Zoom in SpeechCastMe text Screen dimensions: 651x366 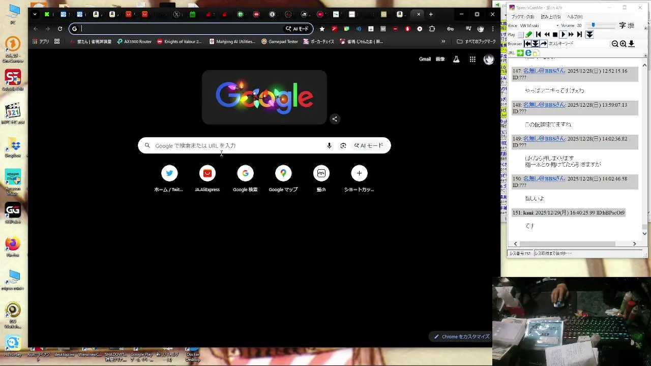(x=623, y=44)
